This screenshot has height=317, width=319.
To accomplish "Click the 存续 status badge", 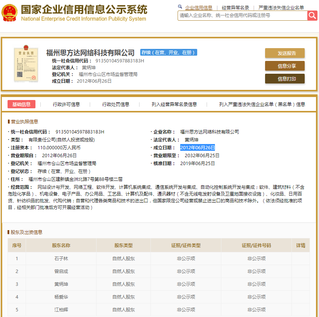I will click(x=168, y=52).
